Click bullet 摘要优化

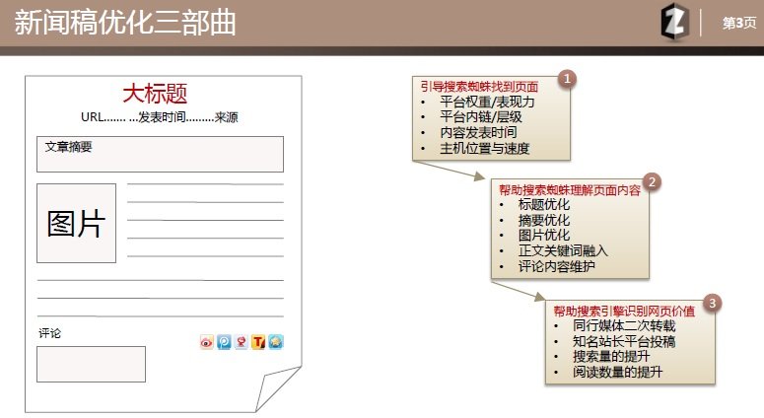click(x=544, y=220)
